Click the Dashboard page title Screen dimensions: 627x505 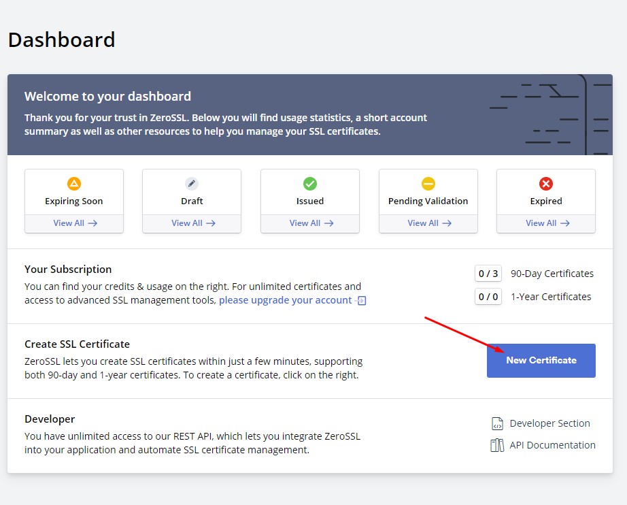coord(62,39)
